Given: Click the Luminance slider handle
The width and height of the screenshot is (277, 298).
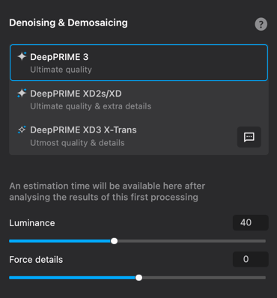Looking at the screenshot, I should pyautogui.click(x=114, y=241).
